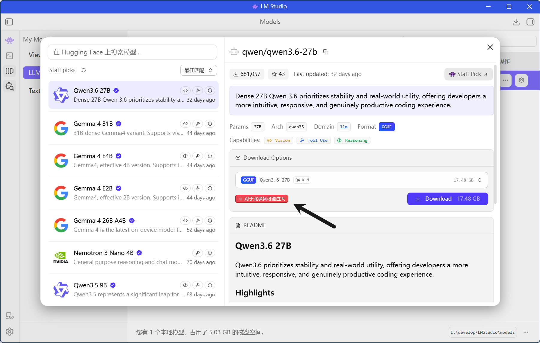Image resolution: width=540 pixels, height=343 pixels.
Task: Click the settings gear in Models action row
Action: click(x=521, y=80)
